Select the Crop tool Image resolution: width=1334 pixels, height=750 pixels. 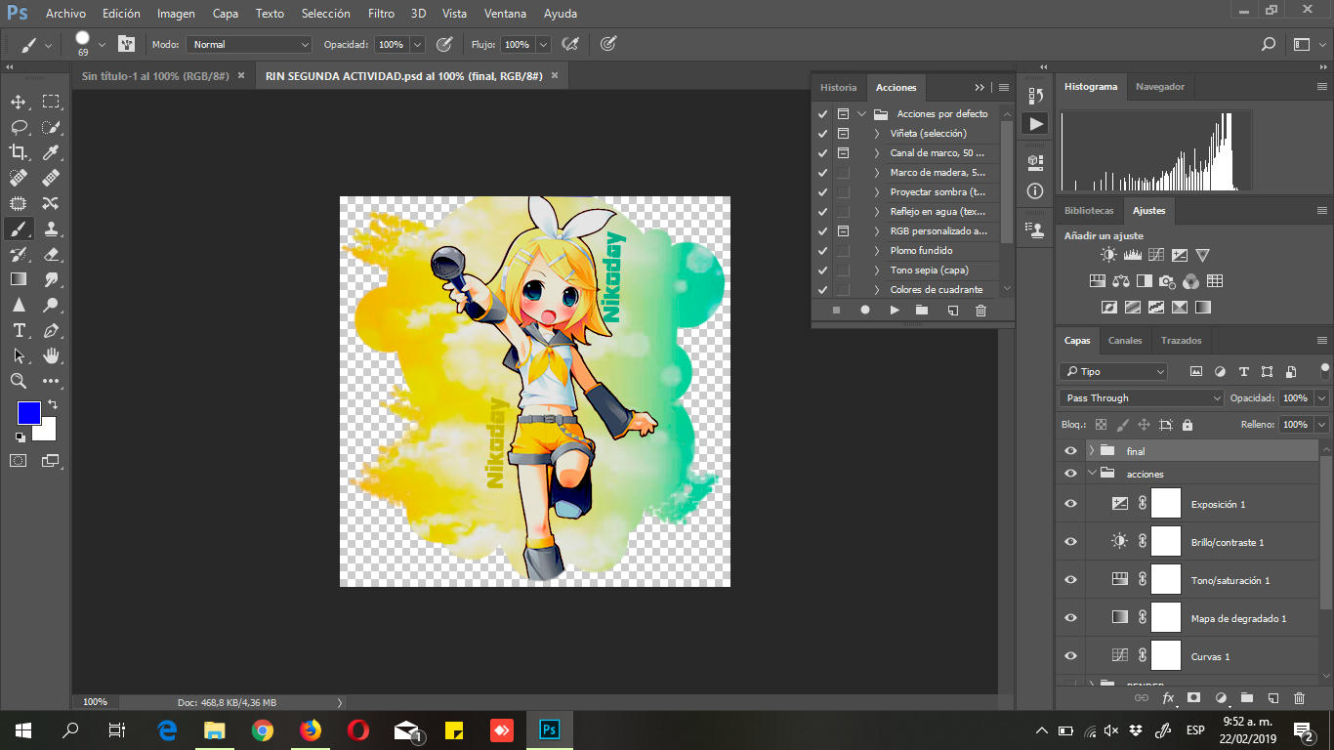tap(19, 151)
